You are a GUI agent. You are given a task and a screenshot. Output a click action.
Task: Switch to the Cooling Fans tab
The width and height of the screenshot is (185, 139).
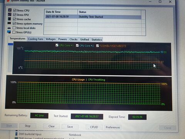click(35, 39)
